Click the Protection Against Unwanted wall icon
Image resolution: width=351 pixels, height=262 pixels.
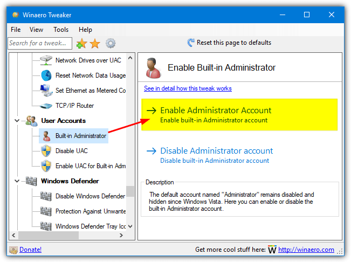click(x=46, y=211)
